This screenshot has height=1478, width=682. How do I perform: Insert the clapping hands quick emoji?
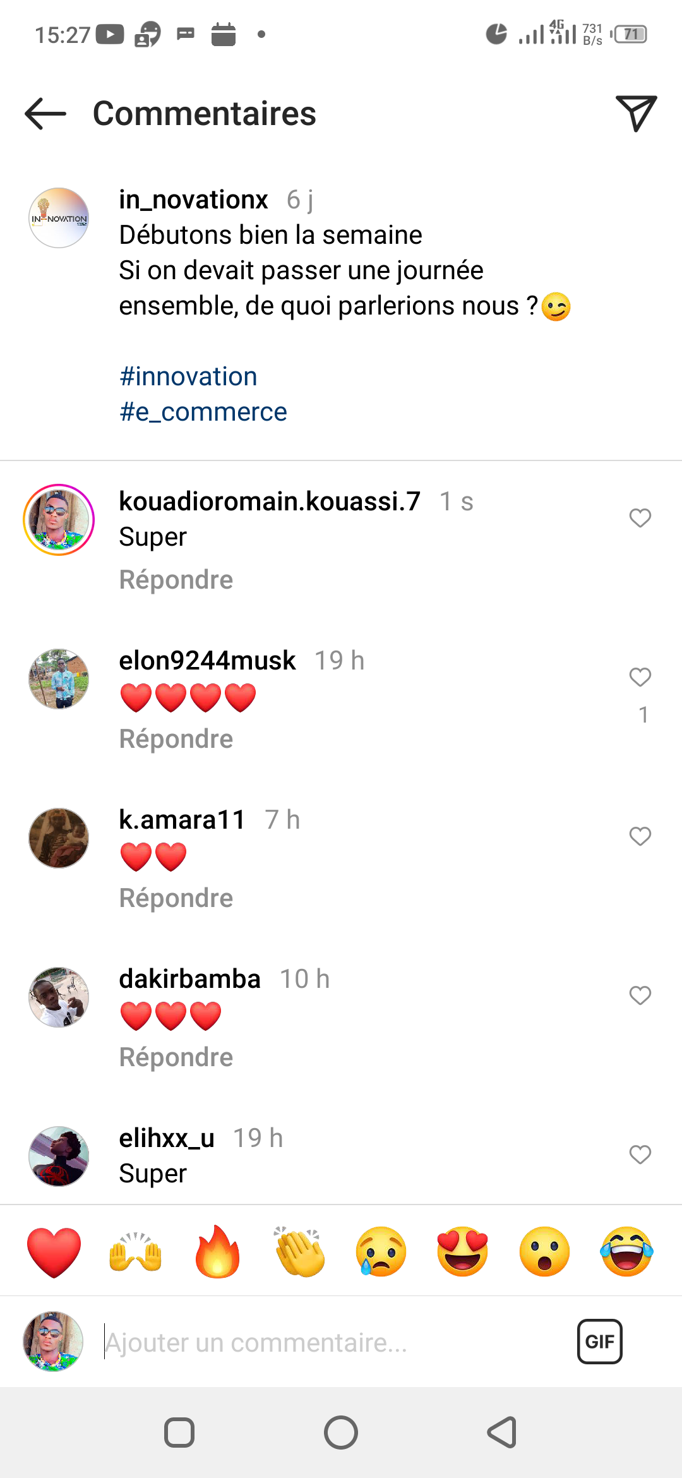(x=299, y=1252)
